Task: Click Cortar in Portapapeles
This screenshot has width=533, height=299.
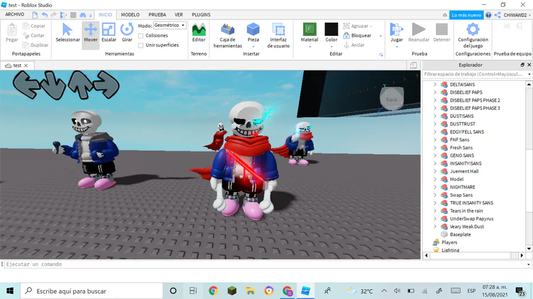Action: tap(34, 35)
